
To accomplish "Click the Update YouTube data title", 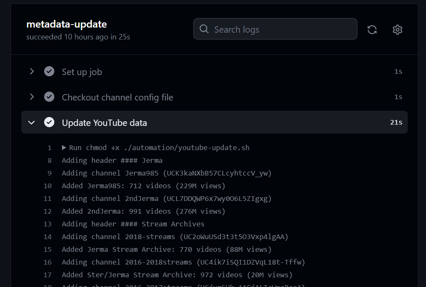I will pos(104,123).
